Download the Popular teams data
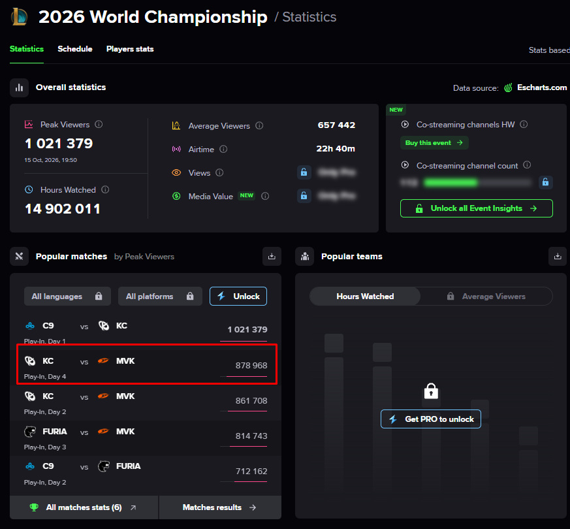 pyautogui.click(x=558, y=256)
